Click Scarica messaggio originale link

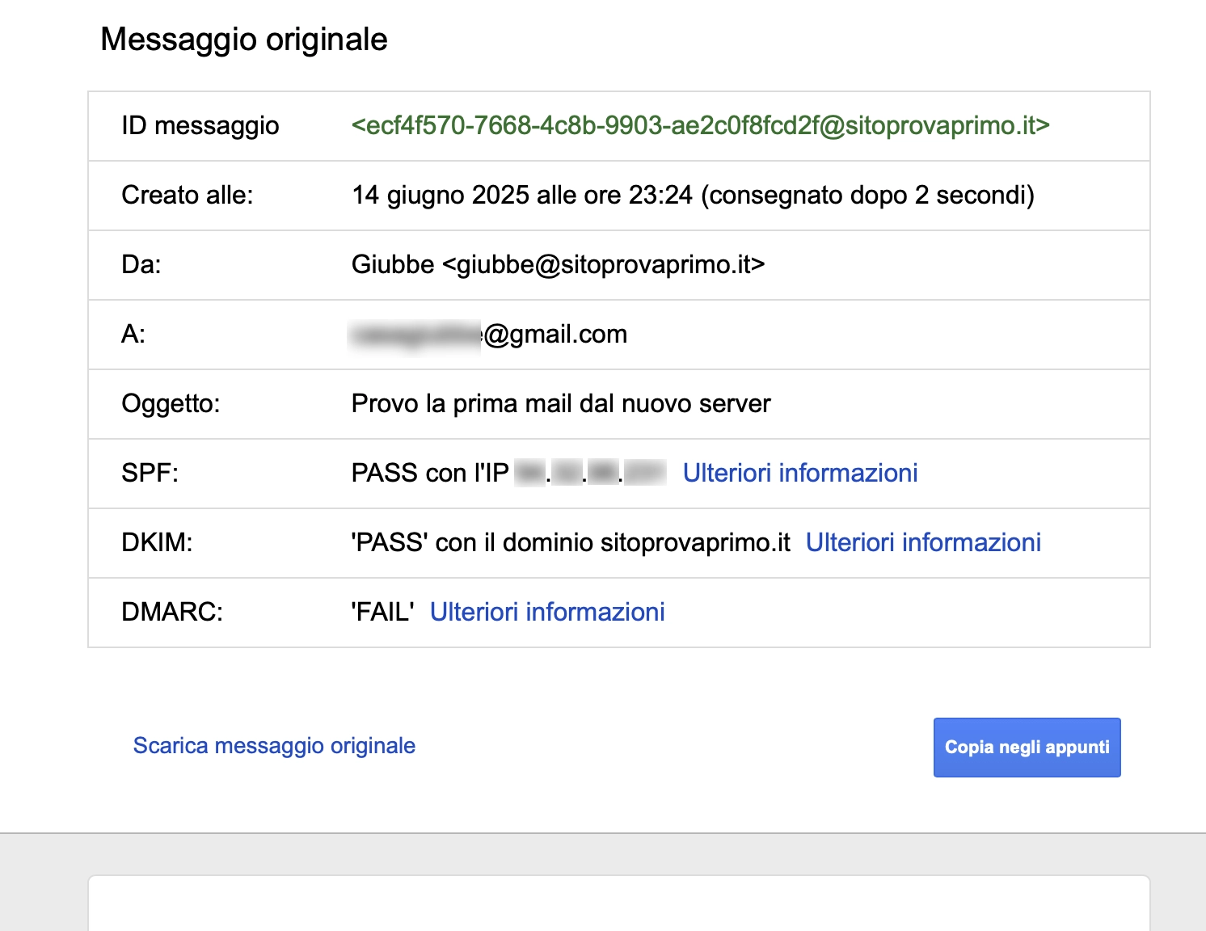(x=274, y=745)
